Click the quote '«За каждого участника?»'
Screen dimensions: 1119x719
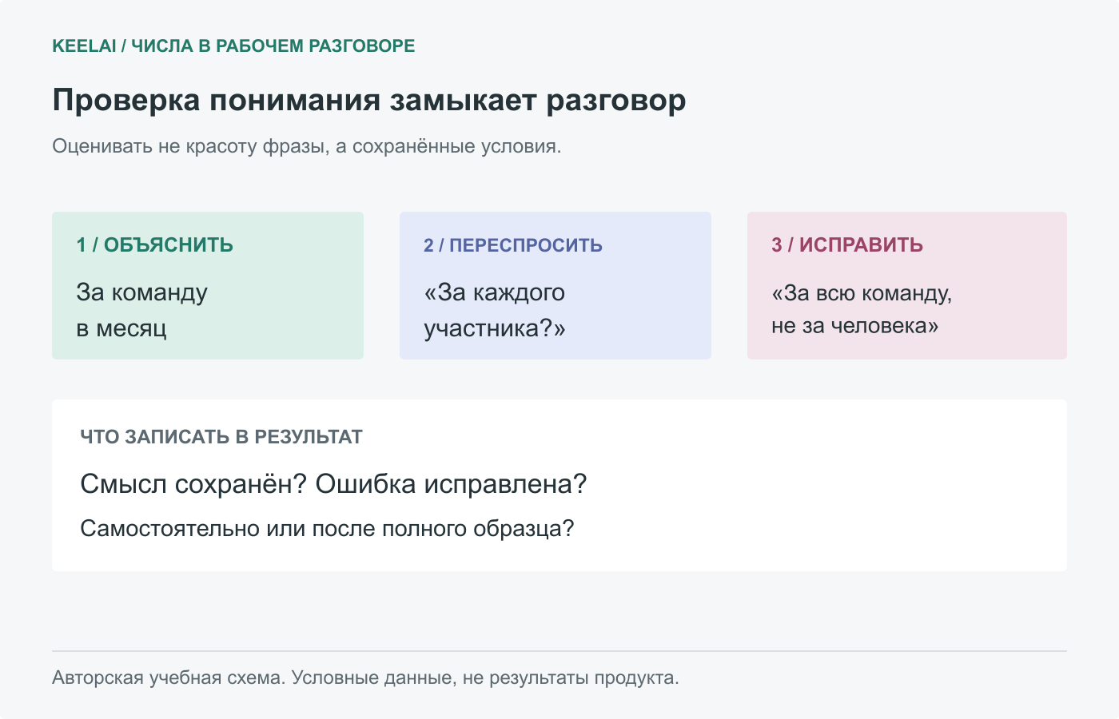tap(495, 310)
